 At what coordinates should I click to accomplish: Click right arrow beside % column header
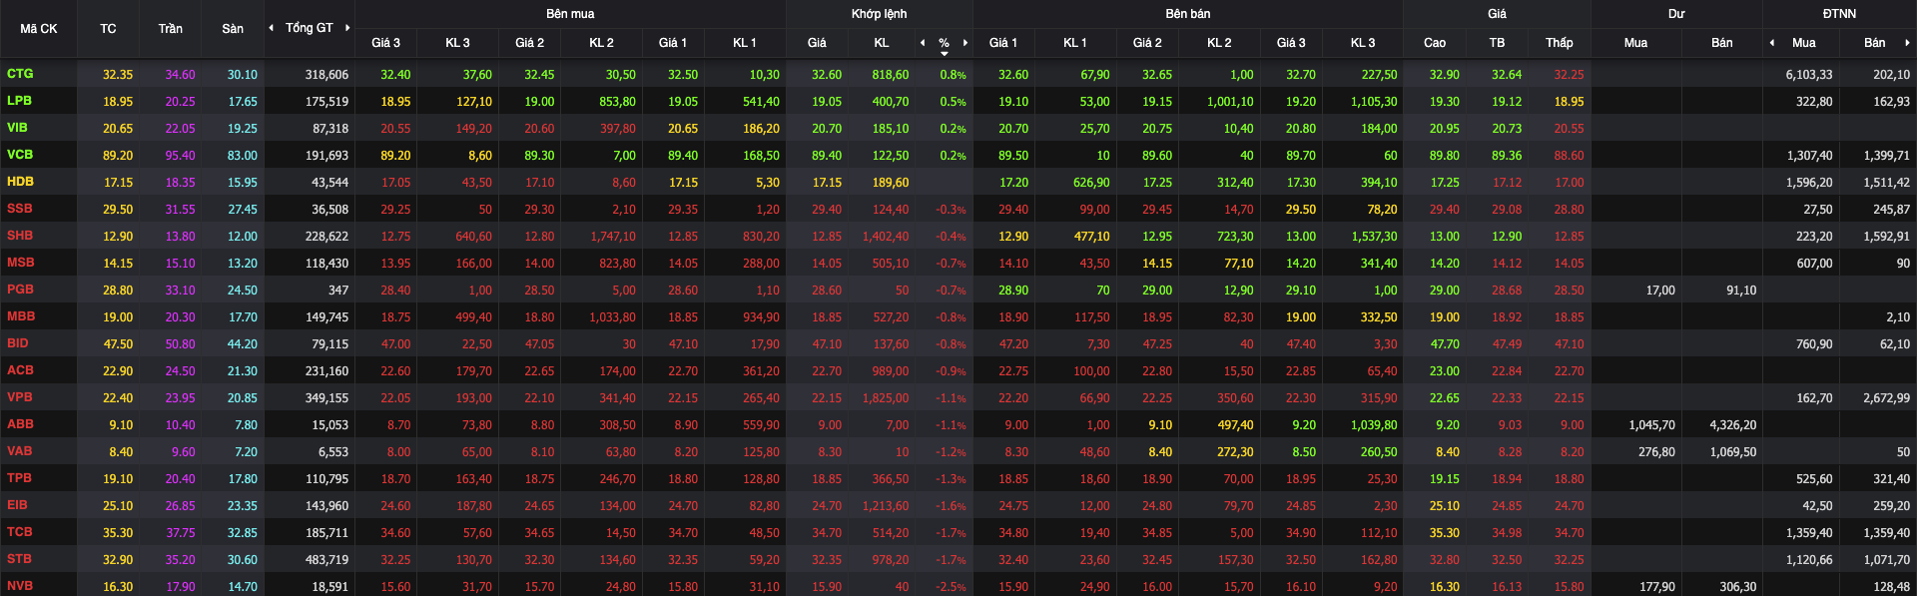point(965,43)
